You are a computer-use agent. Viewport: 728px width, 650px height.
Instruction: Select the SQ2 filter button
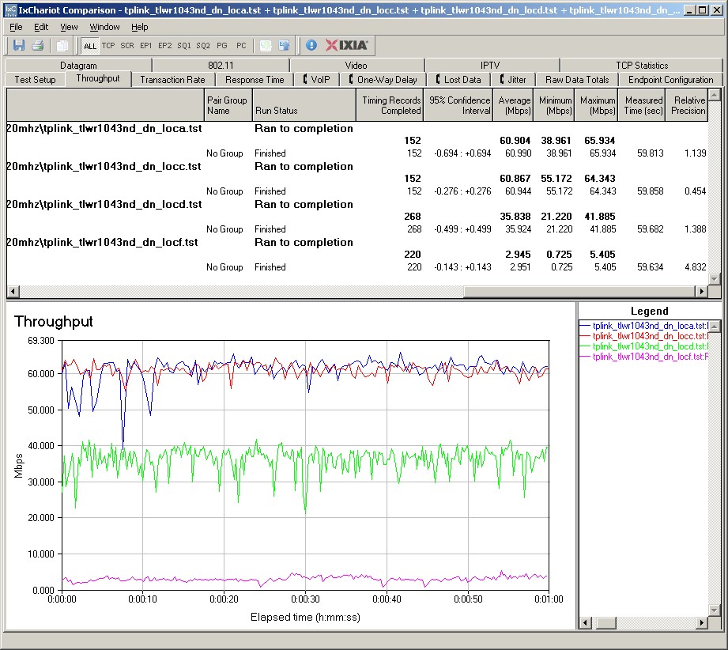coord(203,46)
